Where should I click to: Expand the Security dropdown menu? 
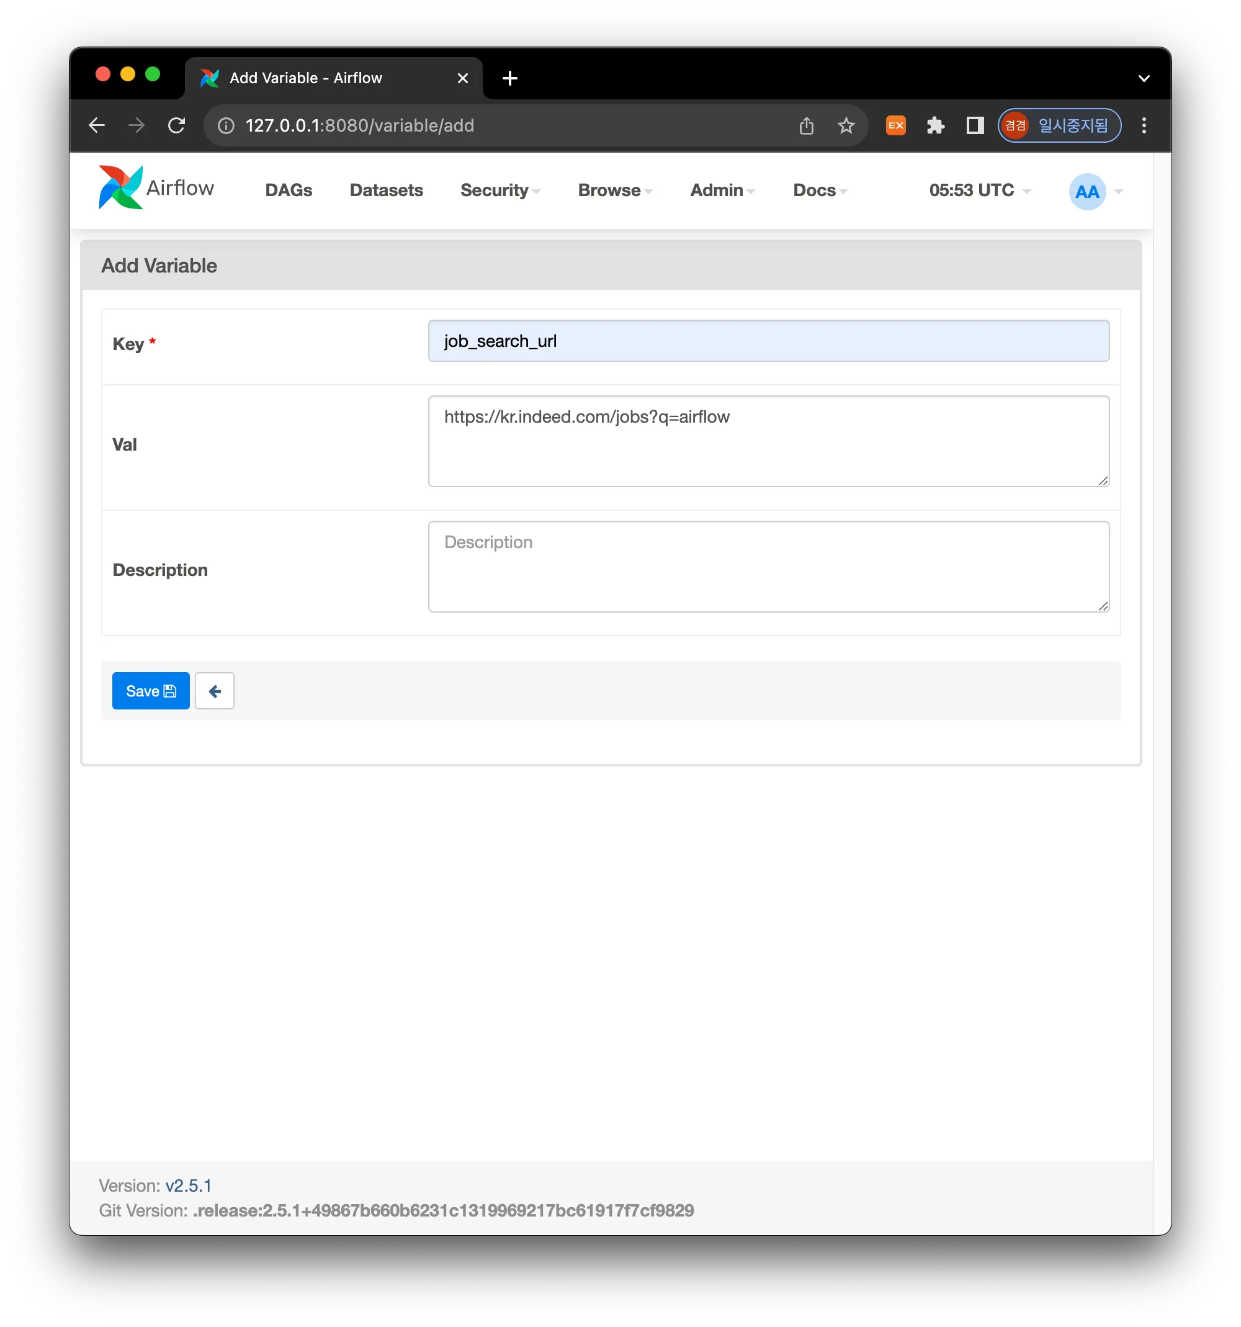click(x=500, y=191)
